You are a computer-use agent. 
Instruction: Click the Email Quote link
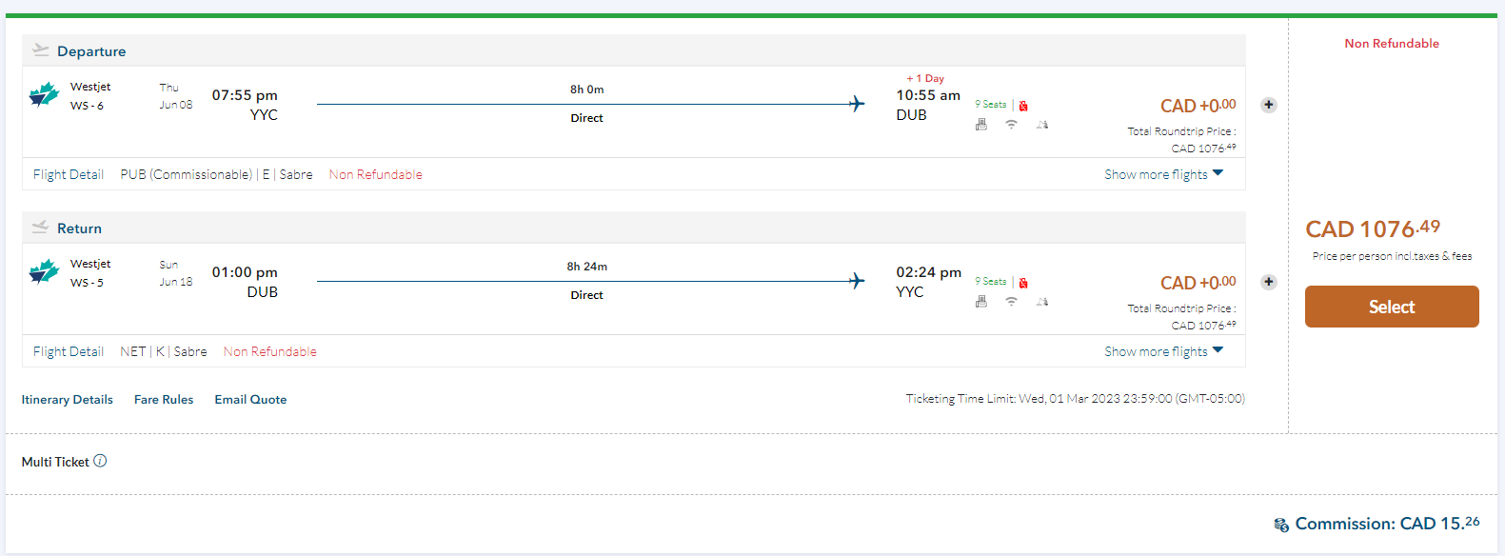pyautogui.click(x=250, y=400)
